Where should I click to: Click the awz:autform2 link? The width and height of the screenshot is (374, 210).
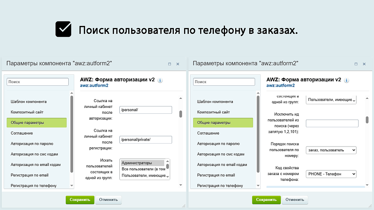coord(94,86)
